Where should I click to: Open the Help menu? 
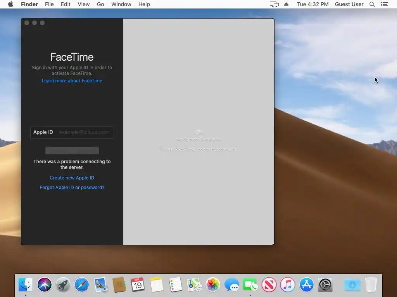(144, 4)
